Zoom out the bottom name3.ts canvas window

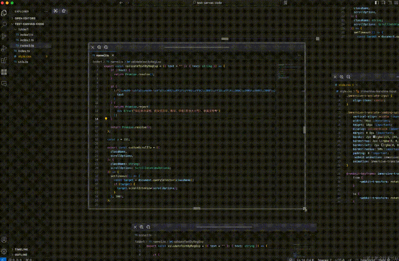pos(148,227)
